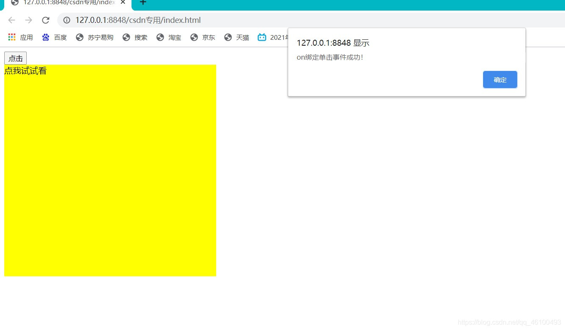Open the Bilibili 2021 bookmark
This screenshot has height=330, width=565.
tap(273, 37)
